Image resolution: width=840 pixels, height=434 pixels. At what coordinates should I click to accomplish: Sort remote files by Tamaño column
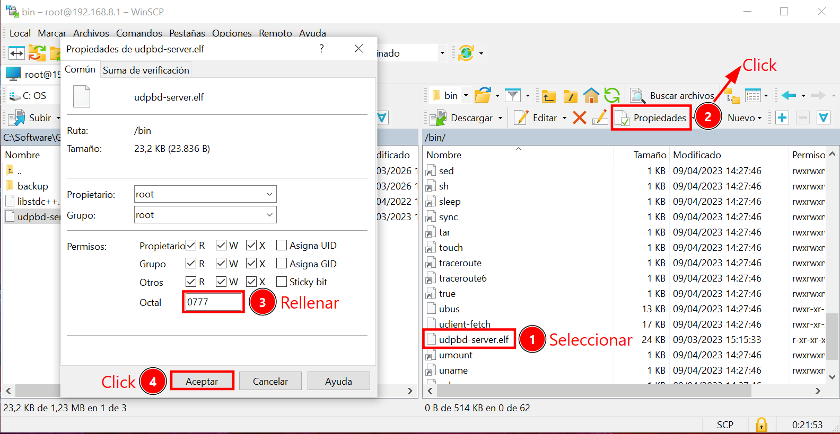[642, 155]
